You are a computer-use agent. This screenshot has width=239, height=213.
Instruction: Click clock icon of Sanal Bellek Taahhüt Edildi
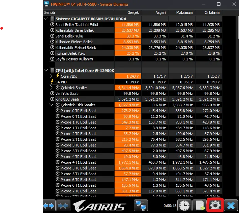tap(52, 24)
